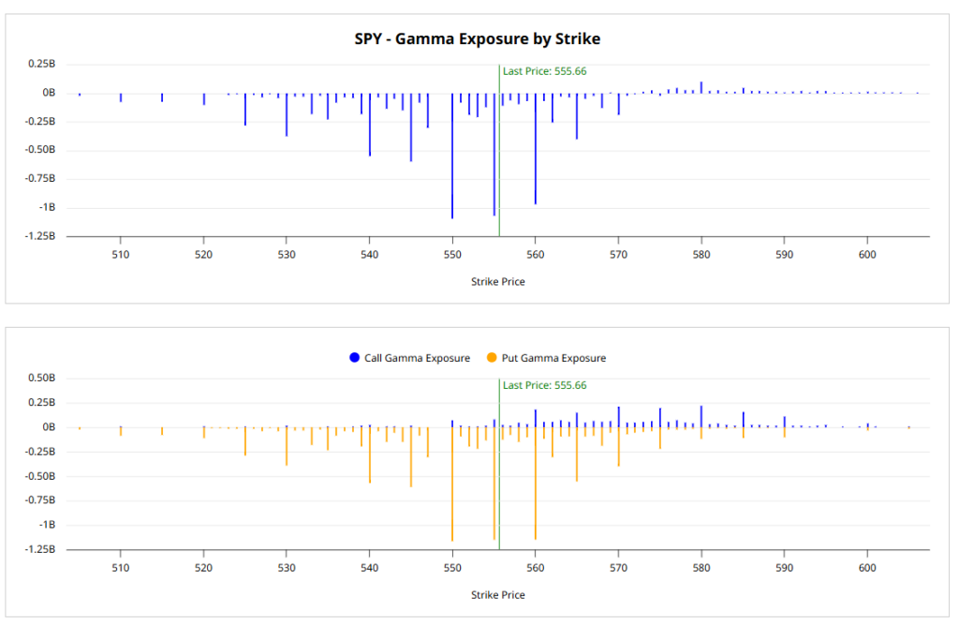This screenshot has height=624, width=959.
Task: Select the blue call bar at strike 580
Action: pyautogui.click(x=701, y=416)
